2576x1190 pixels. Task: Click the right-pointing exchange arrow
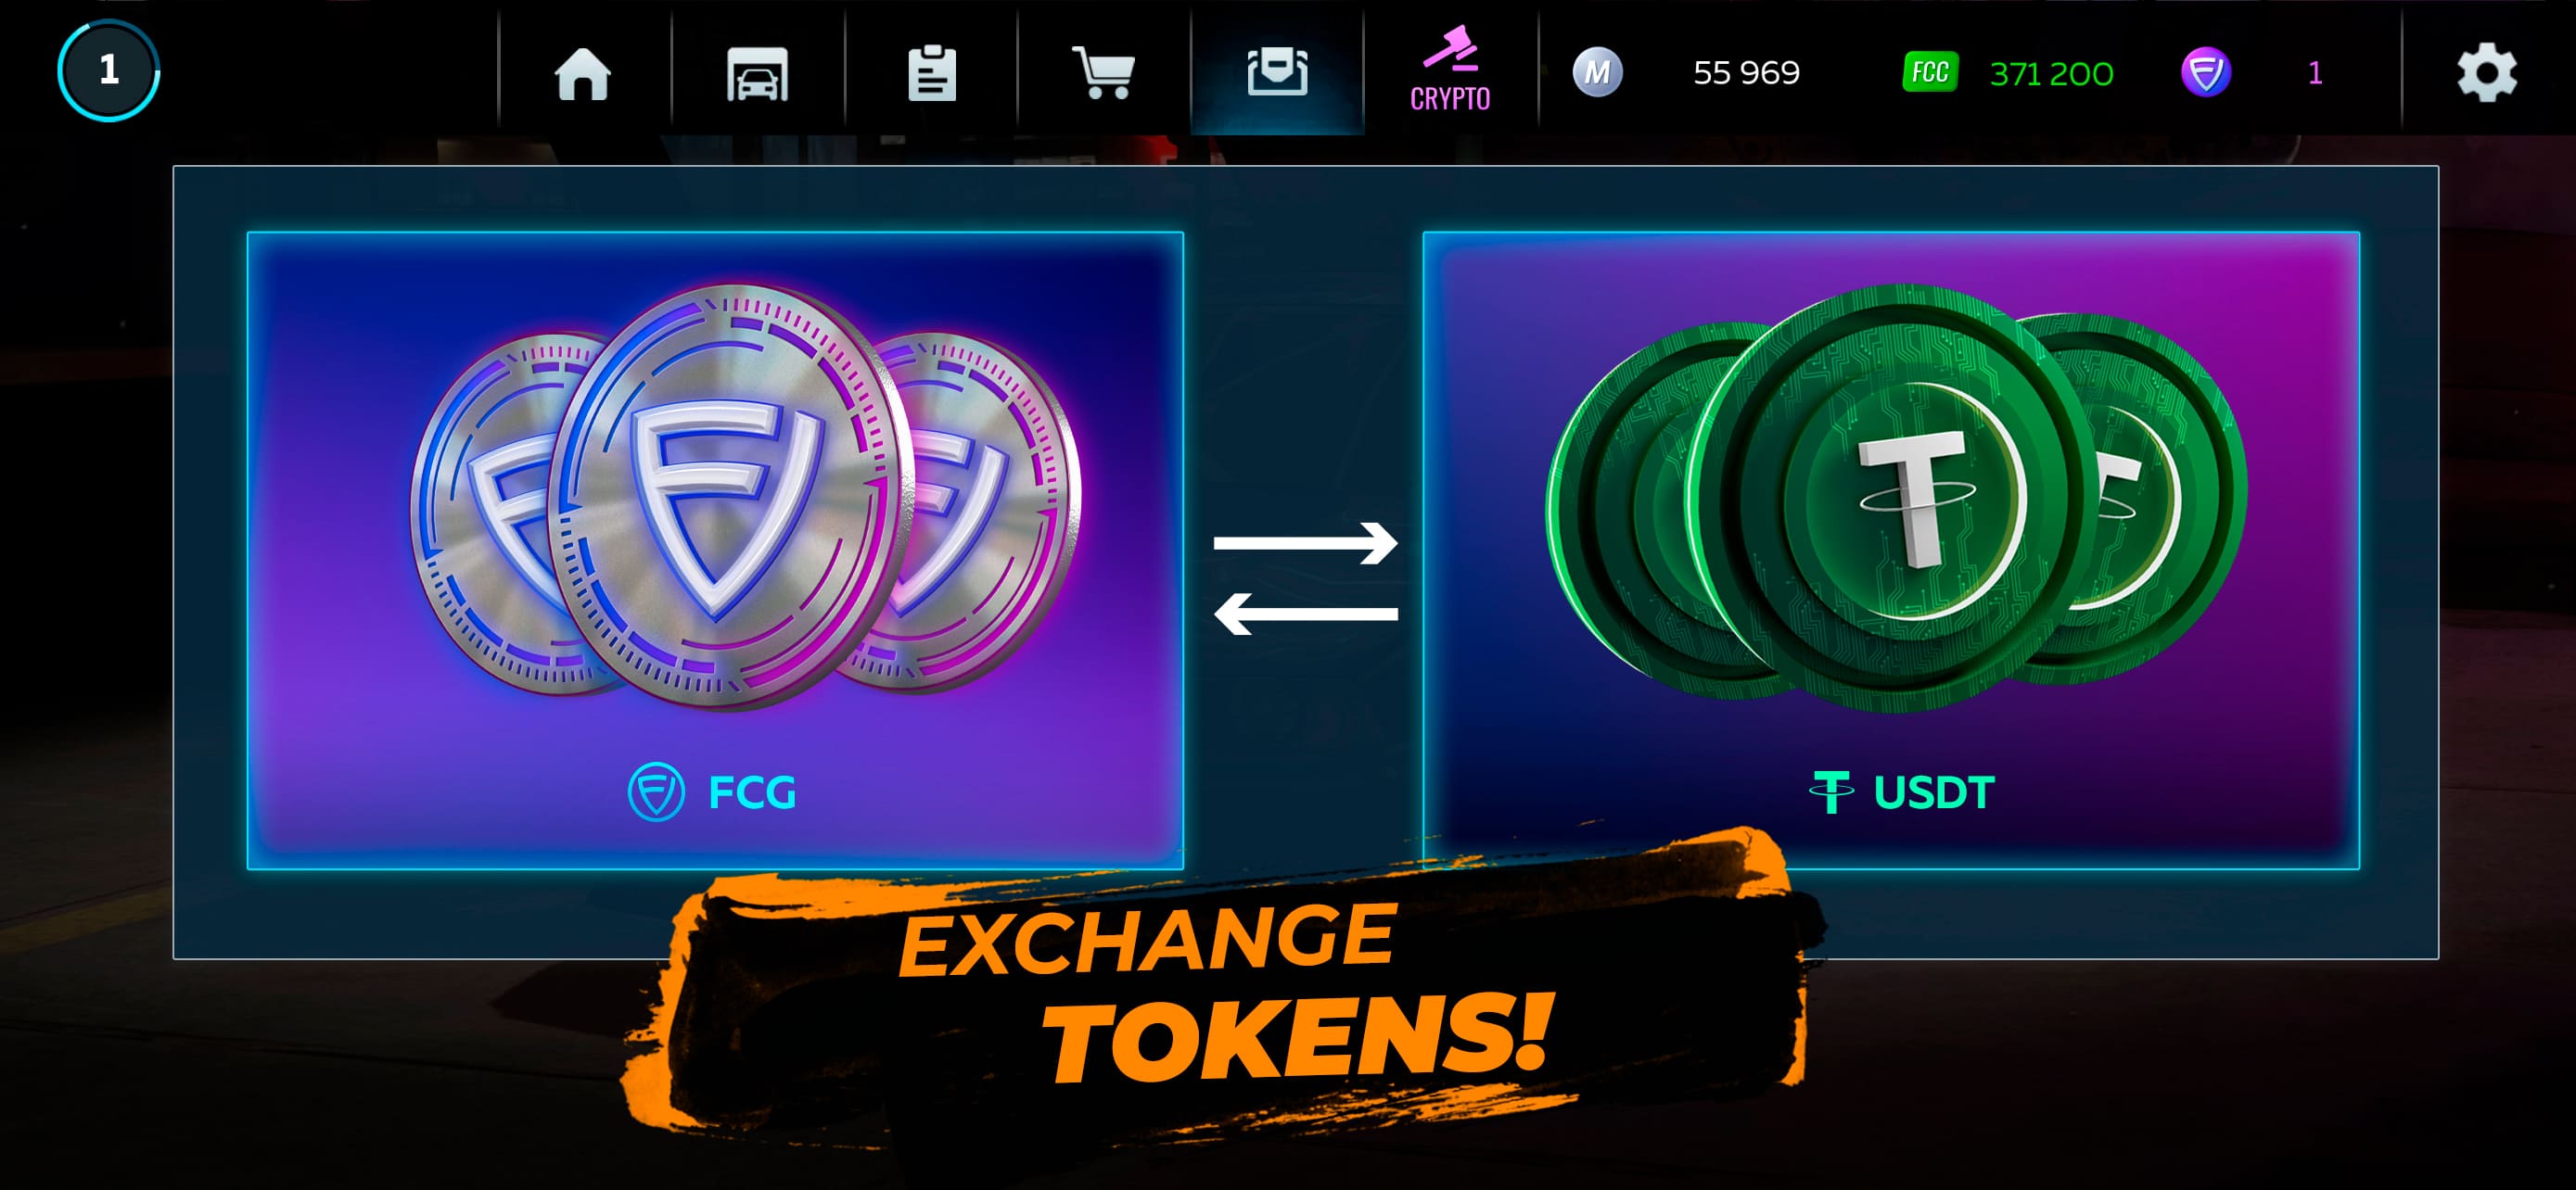pyautogui.click(x=1305, y=542)
